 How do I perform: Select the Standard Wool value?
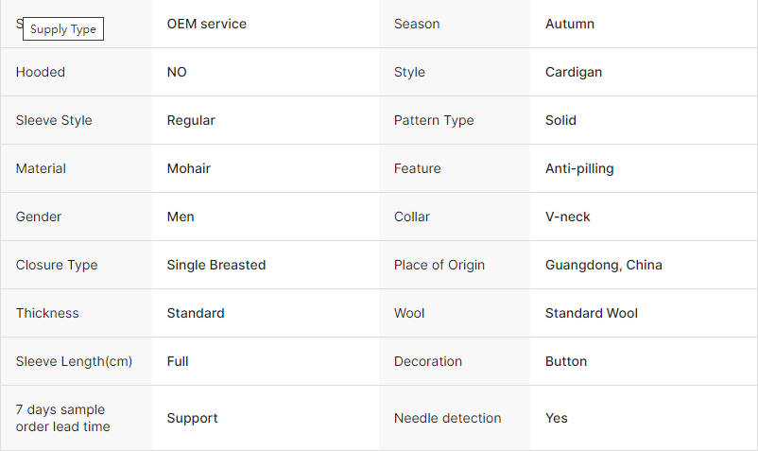[x=592, y=313]
